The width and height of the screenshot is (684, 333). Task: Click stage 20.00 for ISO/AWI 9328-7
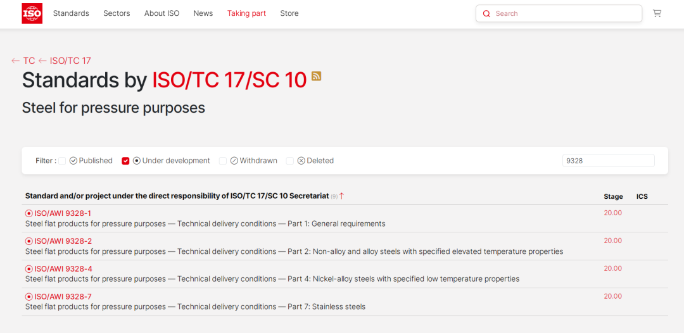point(613,296)
